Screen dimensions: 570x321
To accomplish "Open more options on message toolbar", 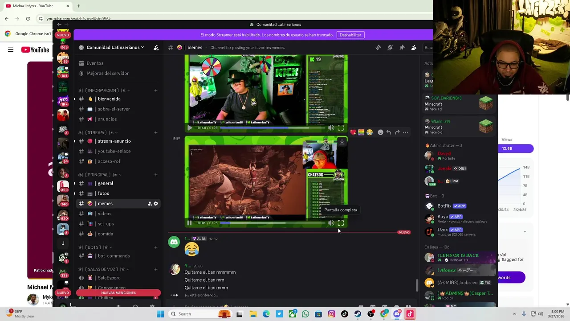I will [x=406, y=132].
